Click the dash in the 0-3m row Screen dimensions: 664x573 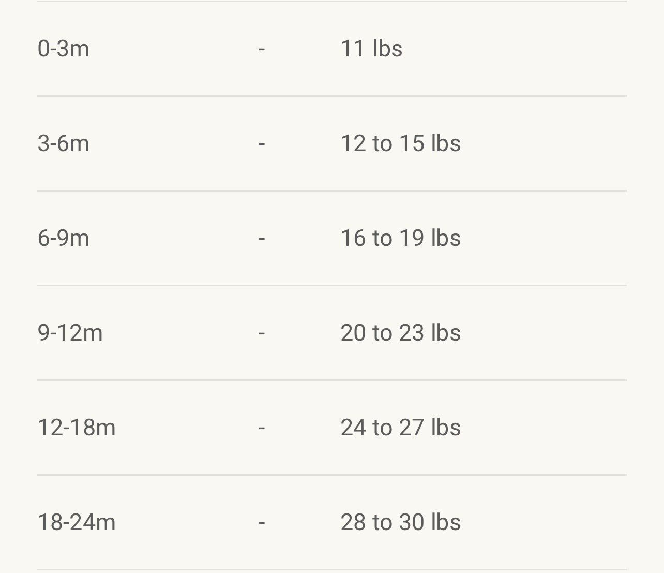pyautogui.click(x=262, y=49)
